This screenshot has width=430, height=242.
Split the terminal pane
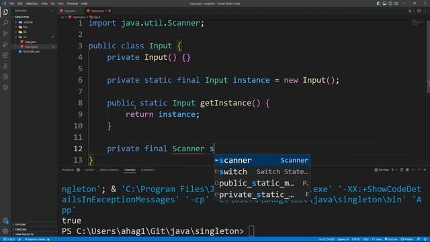point(402,170)
